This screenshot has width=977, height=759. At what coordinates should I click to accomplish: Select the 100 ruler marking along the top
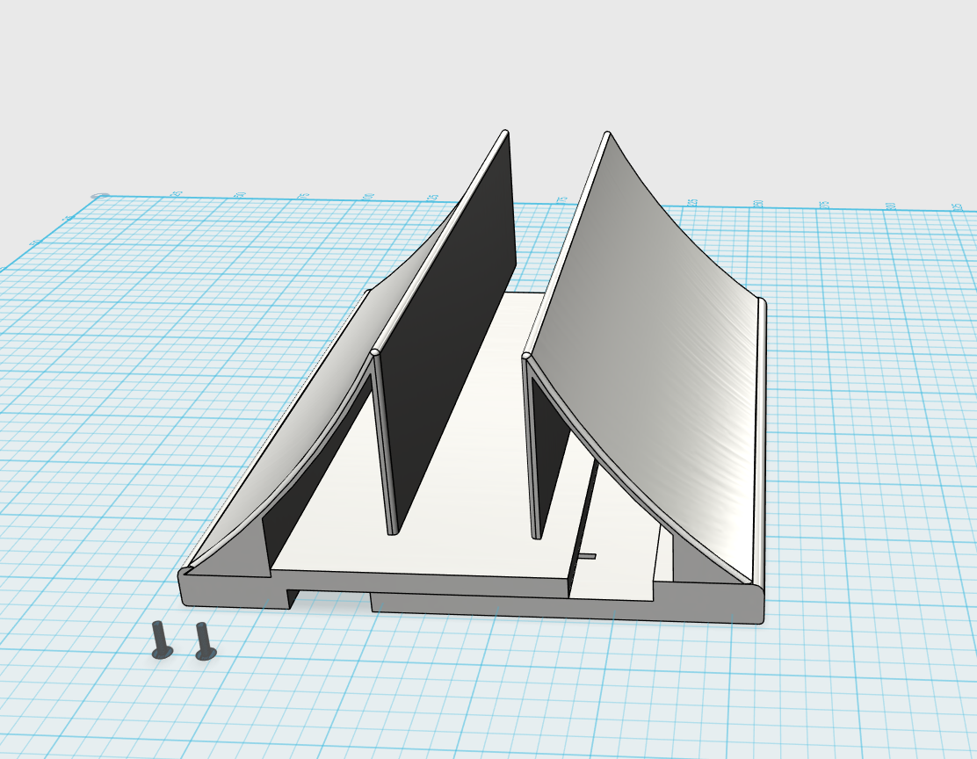370,196
